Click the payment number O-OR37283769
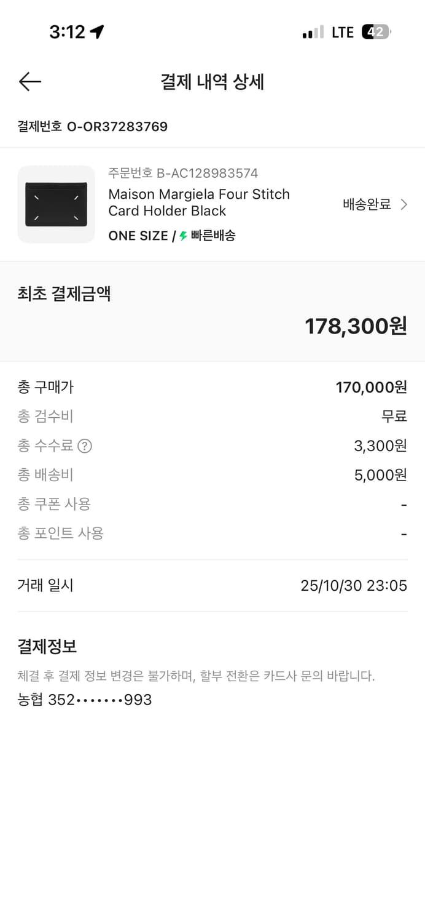 click(x=92, y=127)
